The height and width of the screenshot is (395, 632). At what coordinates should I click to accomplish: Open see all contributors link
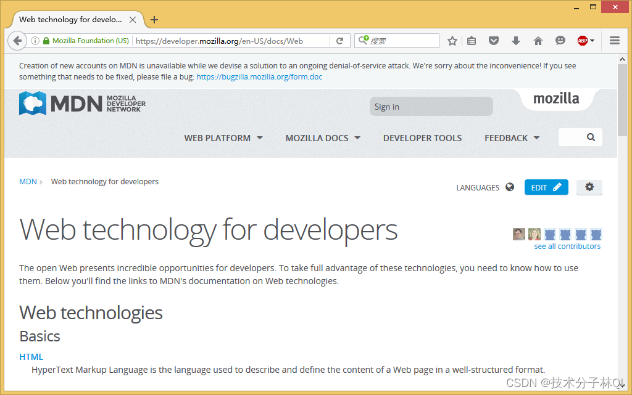click(567, 246)
